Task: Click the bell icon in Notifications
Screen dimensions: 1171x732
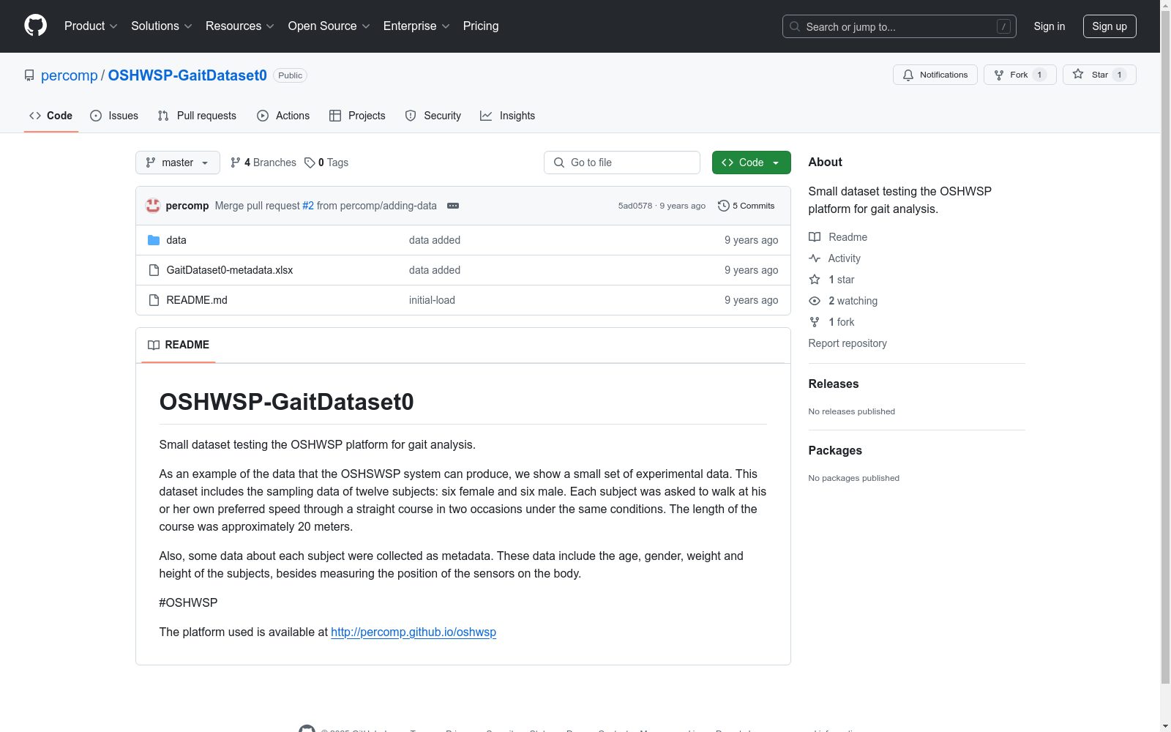Action: tap(908, 75)
